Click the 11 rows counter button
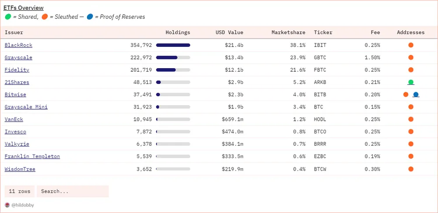Screen dimensions: 438x213 click(20, 191)
